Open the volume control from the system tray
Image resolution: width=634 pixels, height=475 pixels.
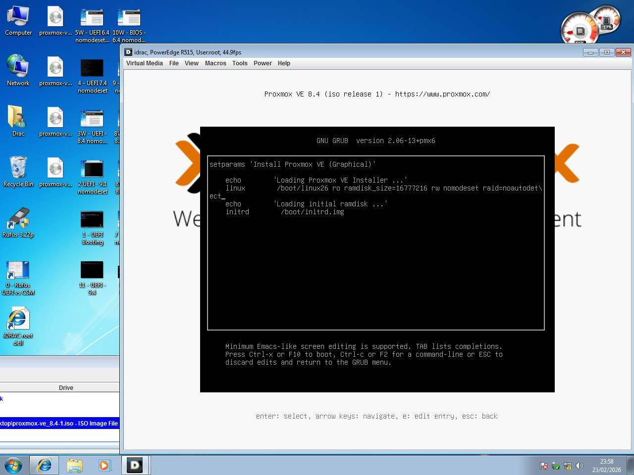coord(580,466)
